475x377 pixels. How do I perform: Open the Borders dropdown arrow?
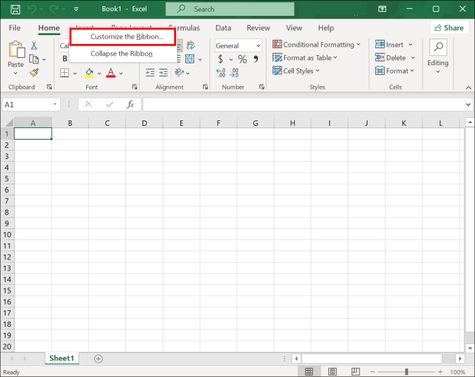(x=75, y=74)
